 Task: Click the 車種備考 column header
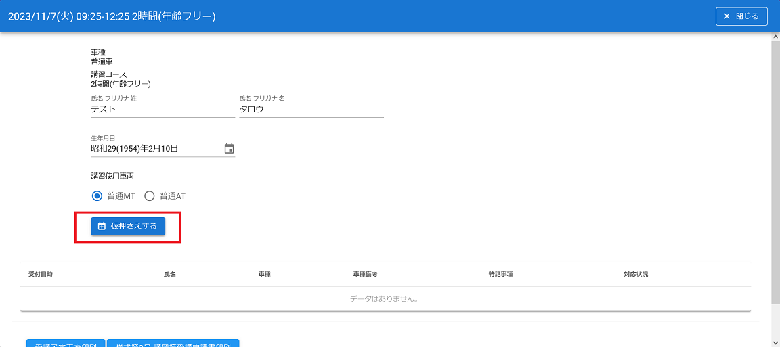point(365,275)
